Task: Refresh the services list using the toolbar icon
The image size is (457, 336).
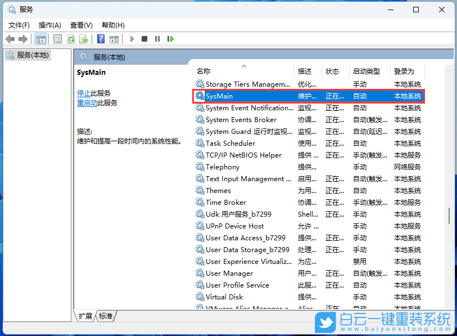Action: click(72, 39)
